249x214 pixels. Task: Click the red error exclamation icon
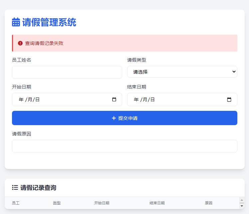point(20,43)
